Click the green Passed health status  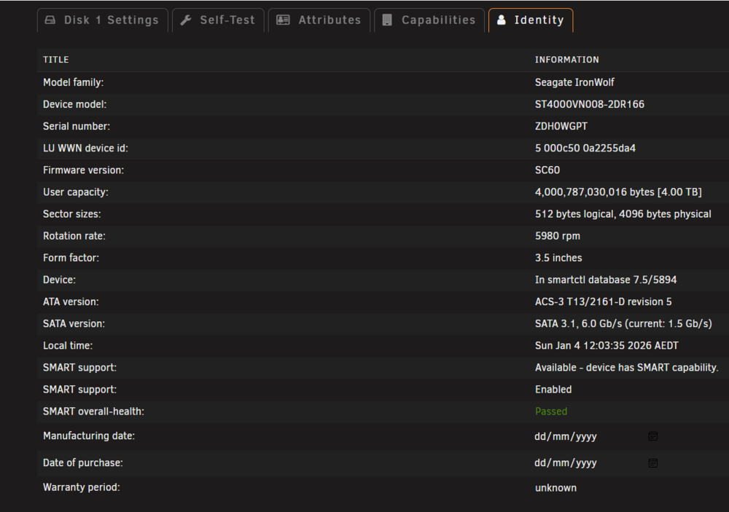pyautogui.click(x=551, y=411)
